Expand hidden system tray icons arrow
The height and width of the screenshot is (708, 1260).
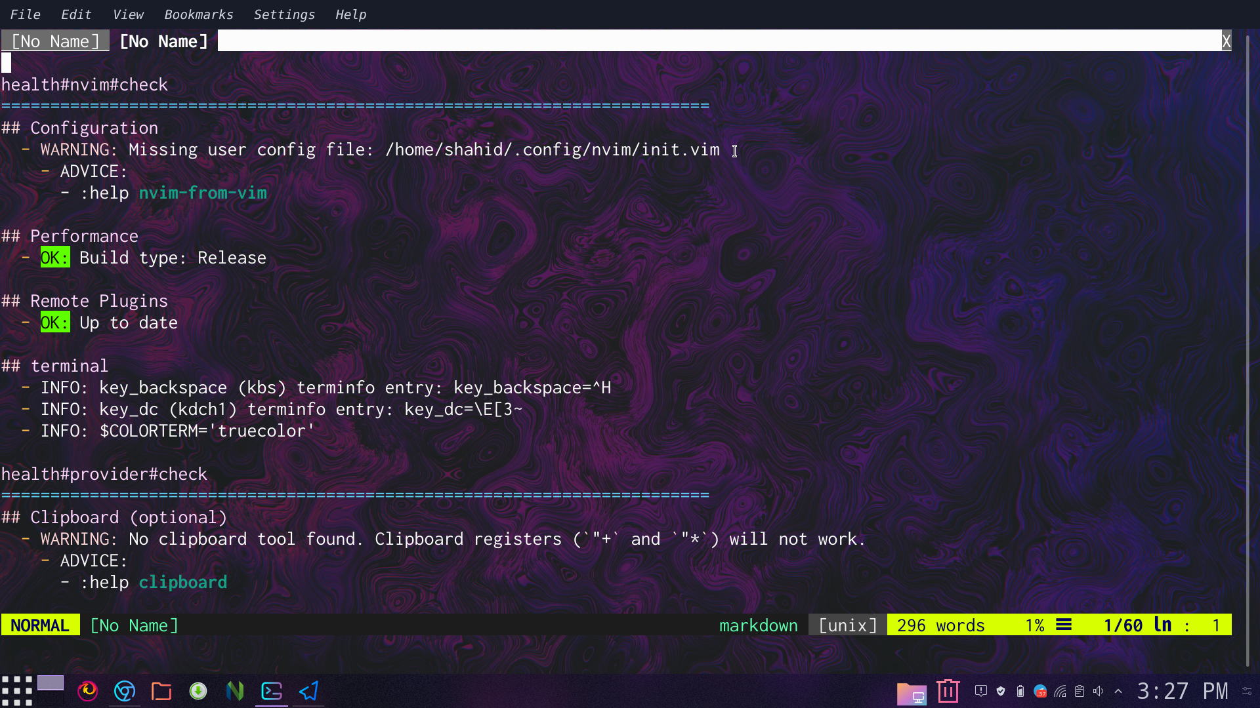tap(1118, 691)
